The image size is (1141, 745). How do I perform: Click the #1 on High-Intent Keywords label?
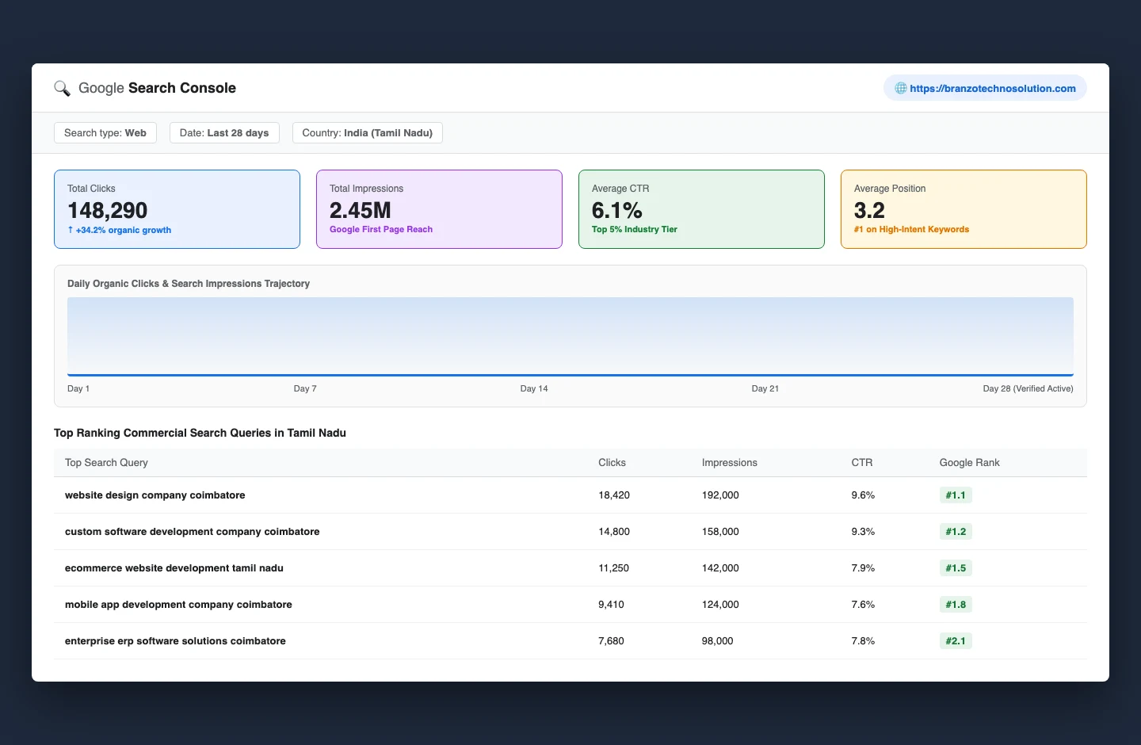911,229
